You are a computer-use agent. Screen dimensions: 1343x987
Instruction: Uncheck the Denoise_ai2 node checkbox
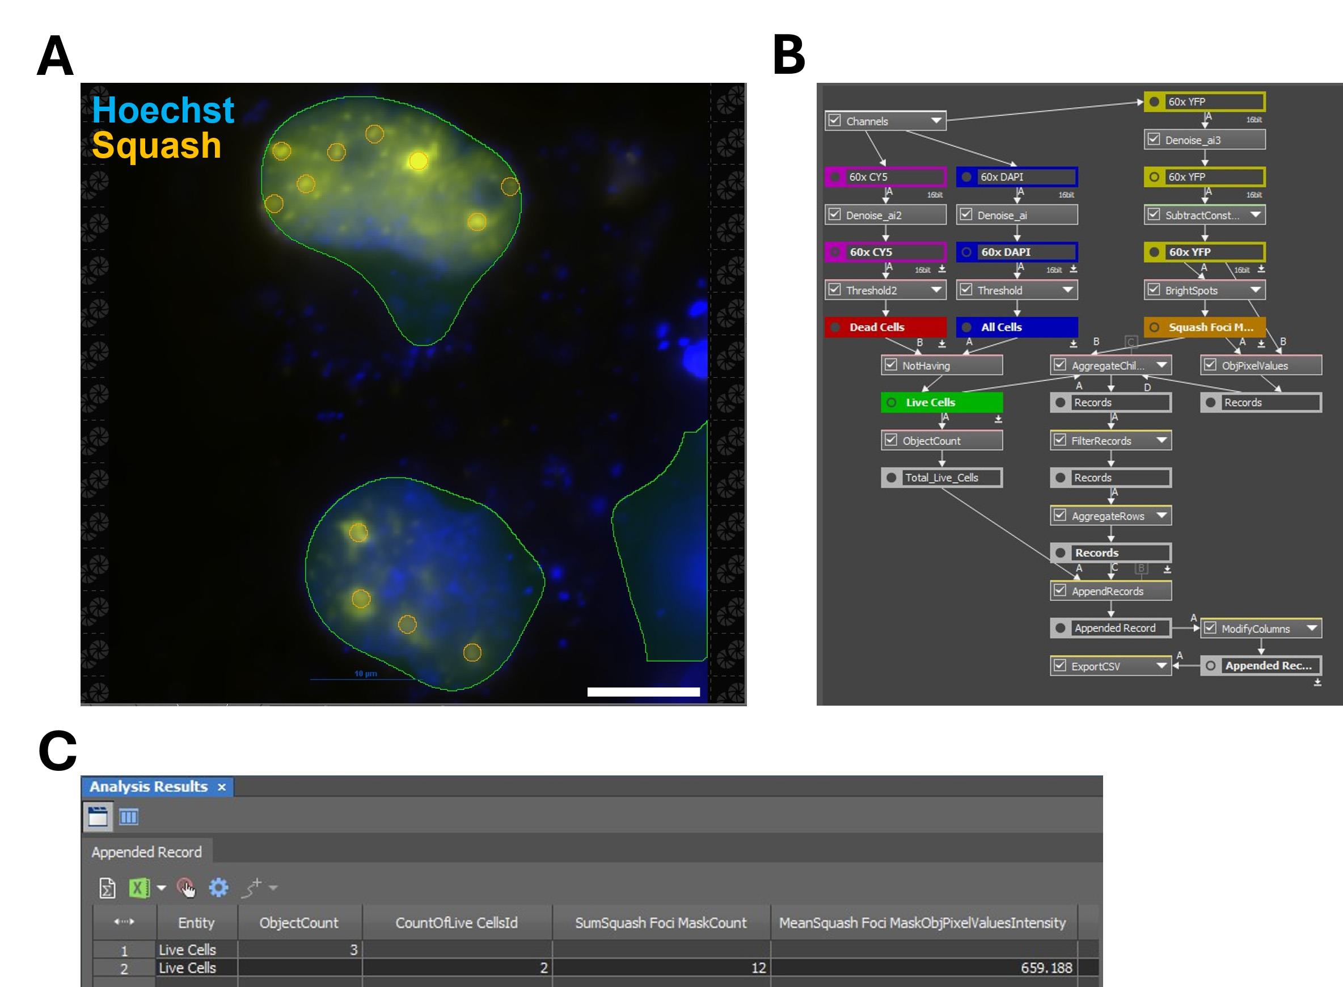[x=835, y=214]
